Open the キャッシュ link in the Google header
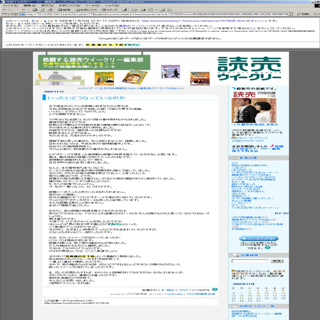320x320 pixels. pyautogui.click(x=259, y=21)
